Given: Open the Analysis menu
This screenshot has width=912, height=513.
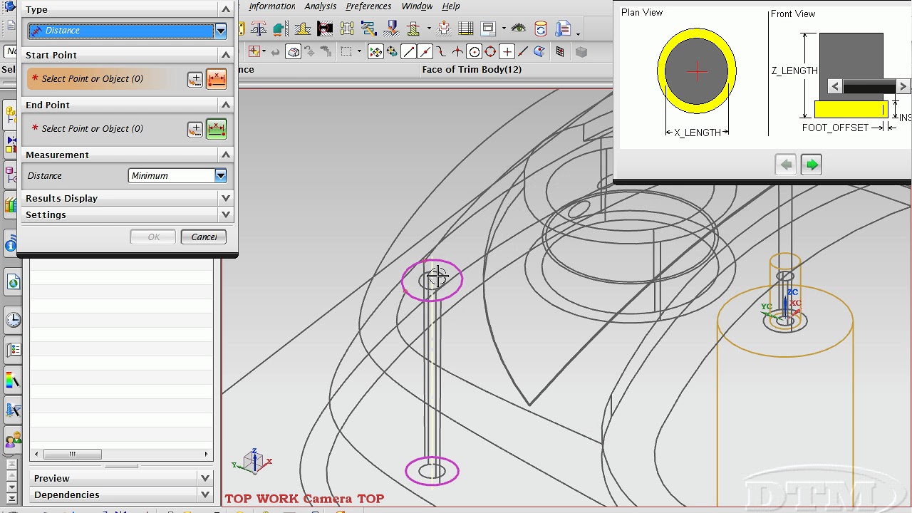Looking at the screenshot, I should tap(320, 6).
